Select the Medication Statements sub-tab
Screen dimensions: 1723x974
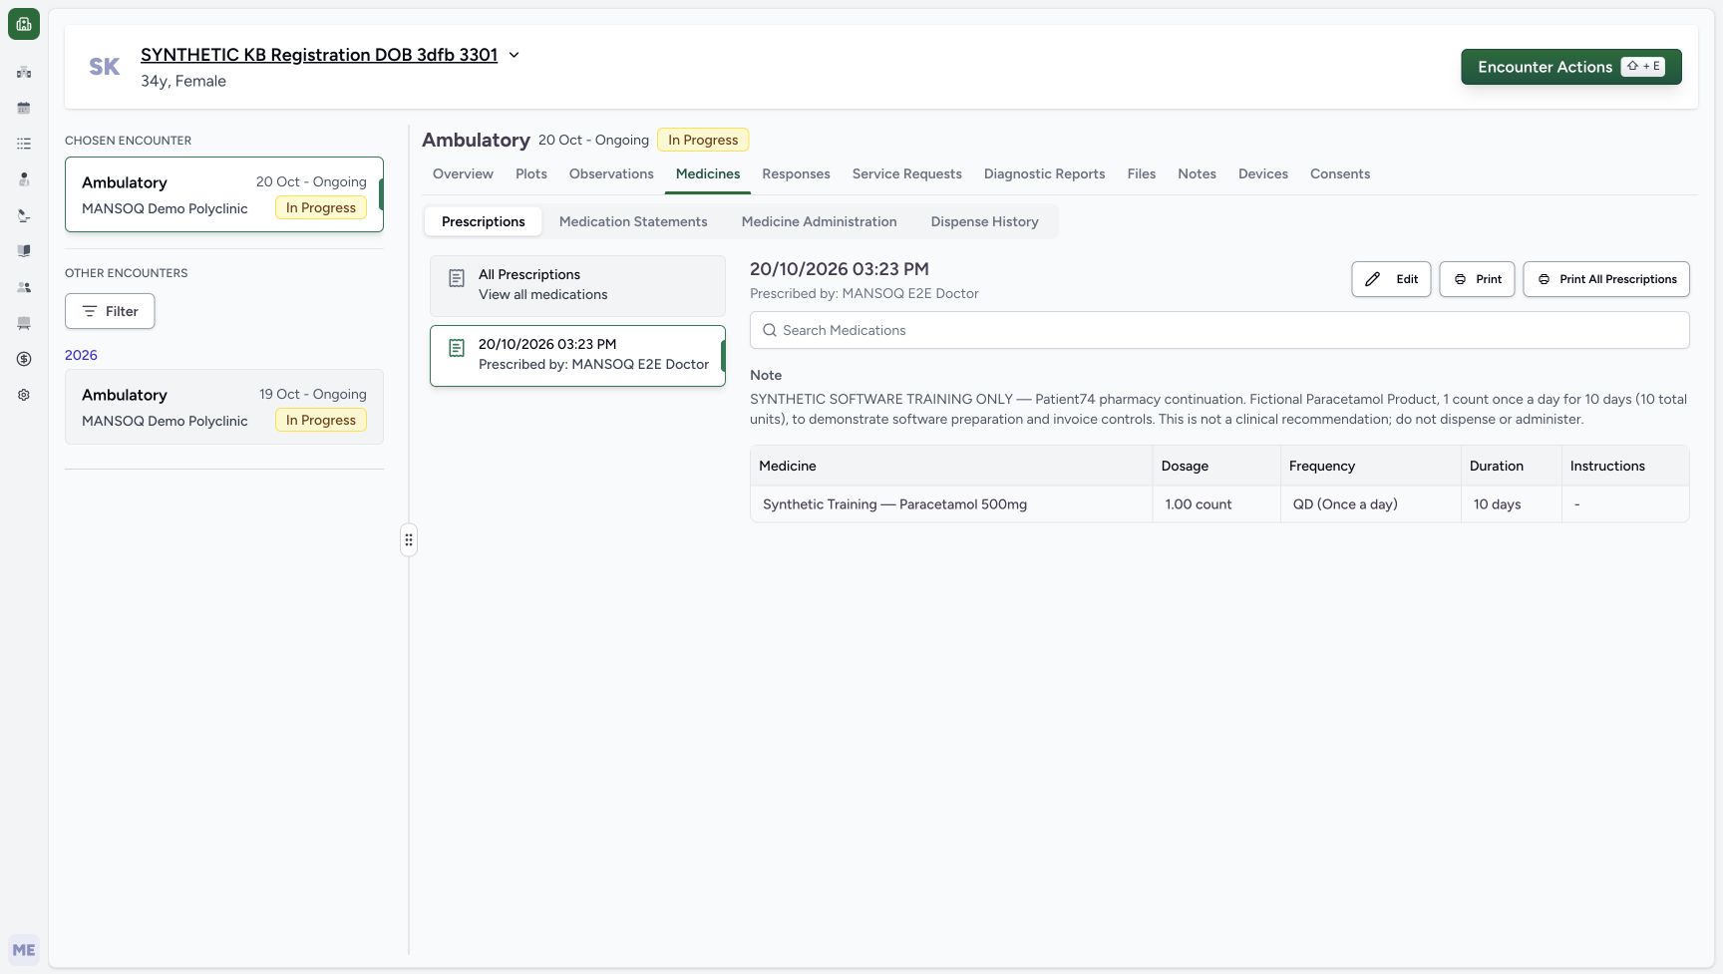pyautogui.click(x=633, y=221)
